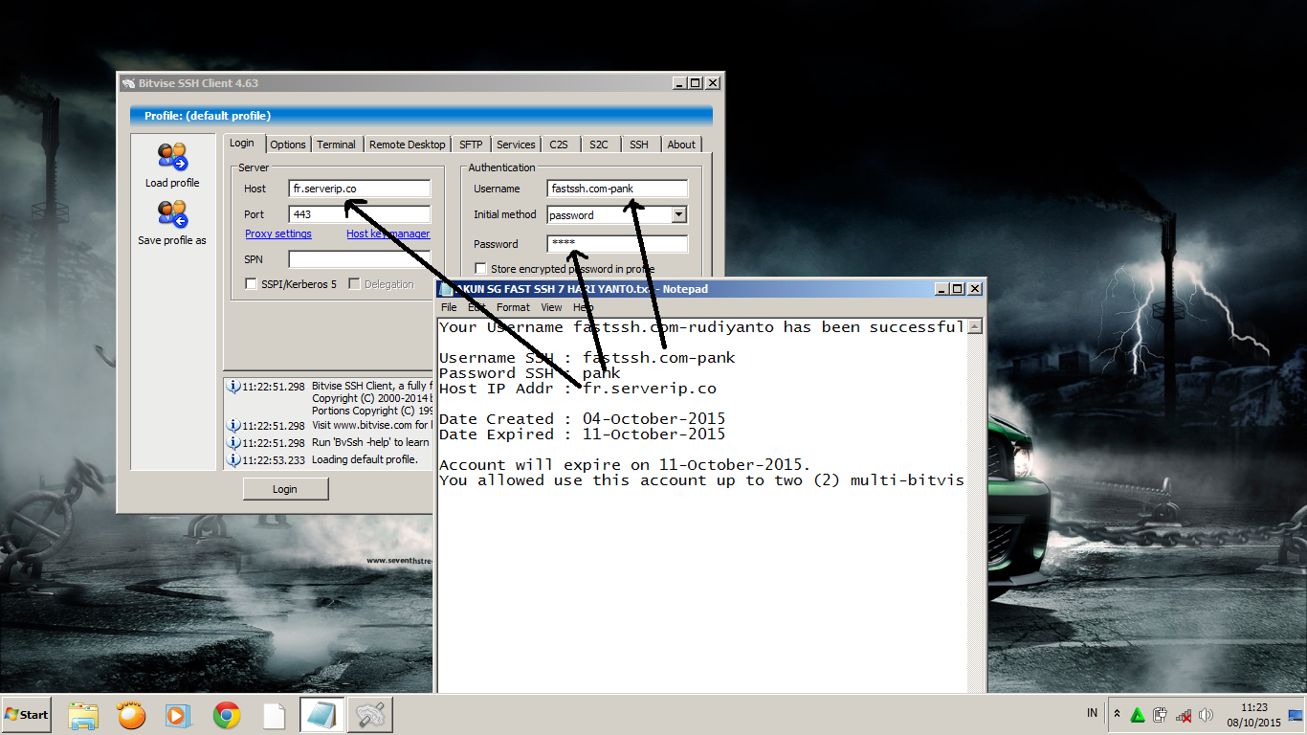Viewport: 1307px width, 735px height.
Task: Click the green triangle tray icon
Action: [1138, 715]
